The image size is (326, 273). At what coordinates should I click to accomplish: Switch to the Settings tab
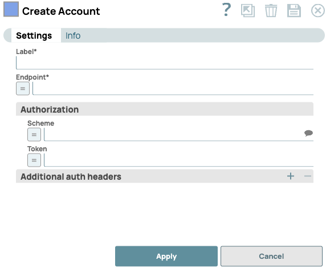click(34, 35)
